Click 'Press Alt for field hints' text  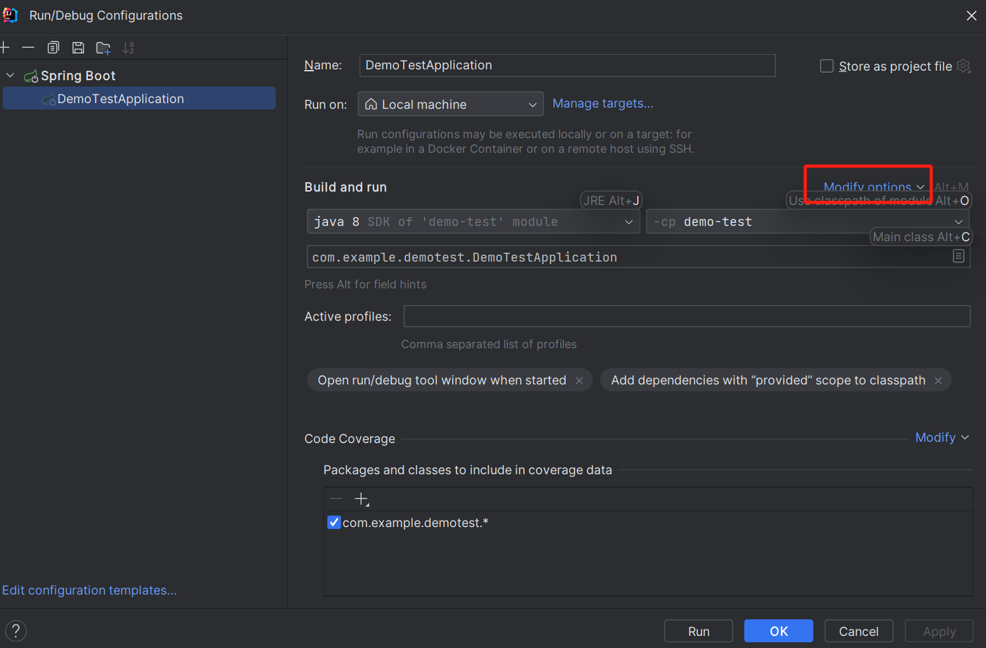pos(365,285)
